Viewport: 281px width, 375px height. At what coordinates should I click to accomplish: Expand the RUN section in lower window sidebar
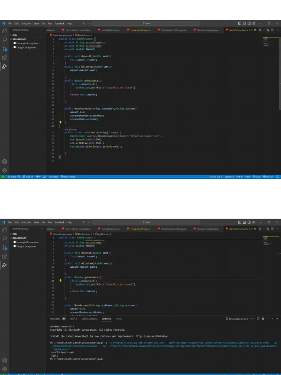click(27, 234)
